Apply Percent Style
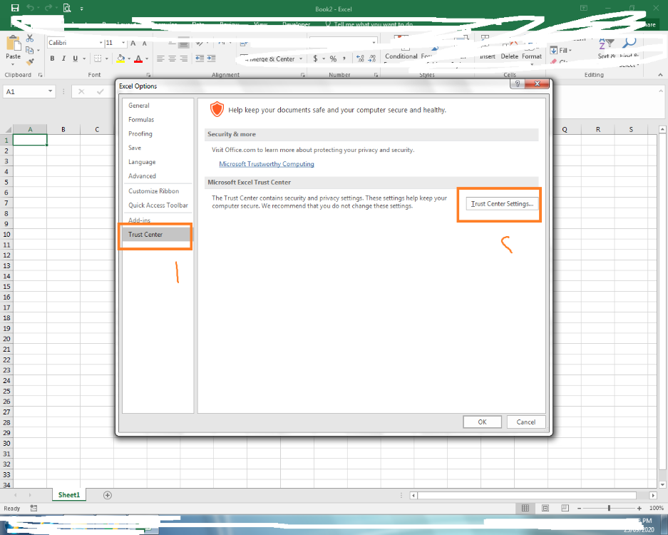668x535 pixels. [333, 58]
